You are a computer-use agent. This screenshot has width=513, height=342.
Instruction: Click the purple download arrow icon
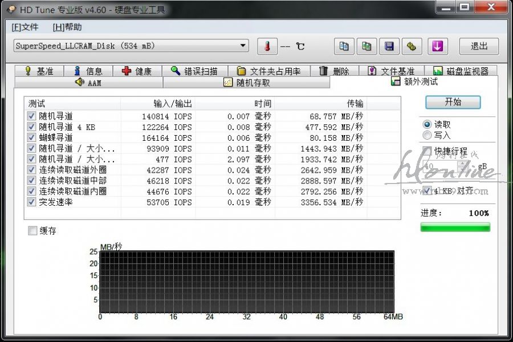(438, 46)
